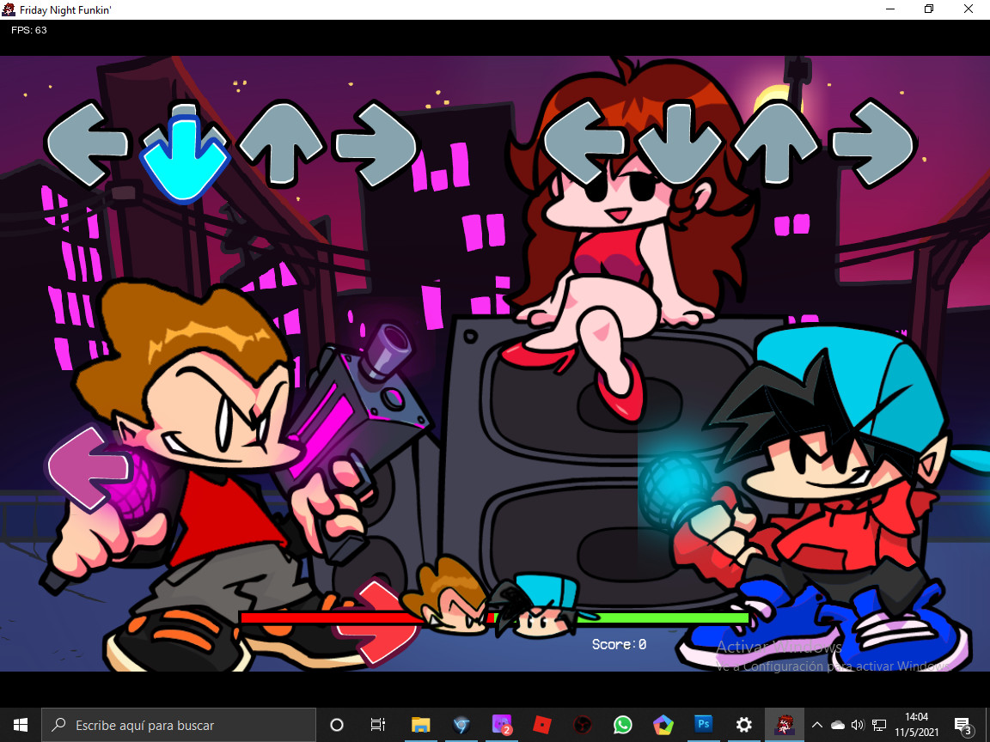Open WhatsApp from the taskbar
This screenshot has height=742, width=990.
[622, 725]
